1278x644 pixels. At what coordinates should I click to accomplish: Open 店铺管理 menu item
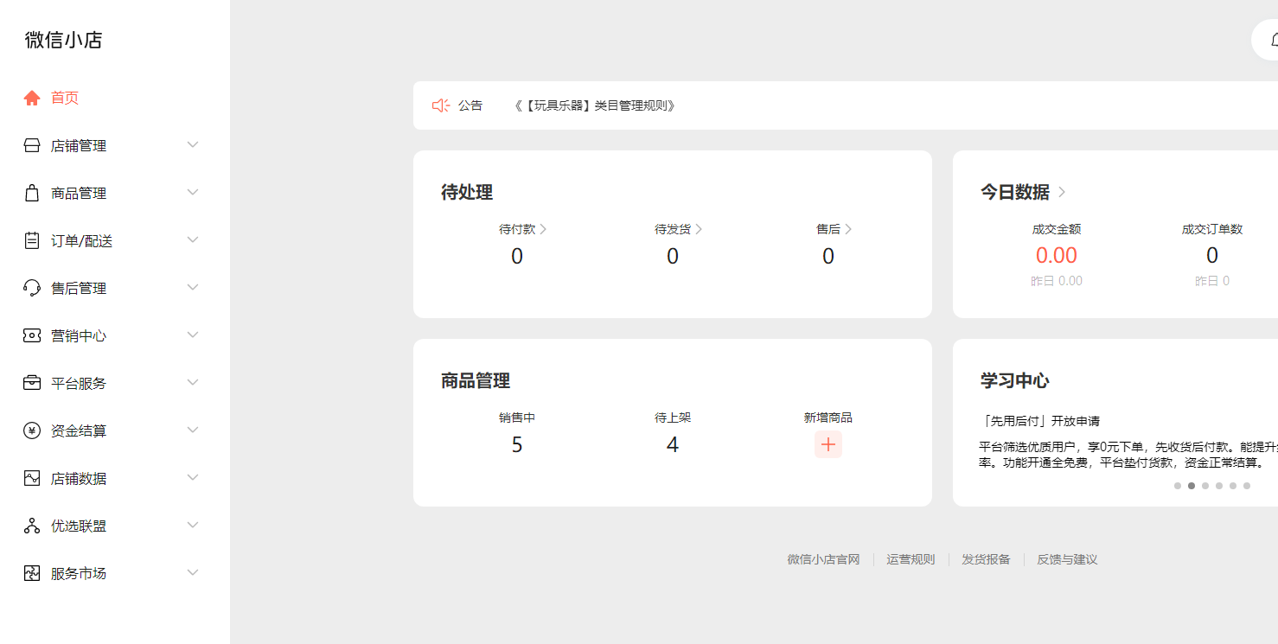click(79, 146)
